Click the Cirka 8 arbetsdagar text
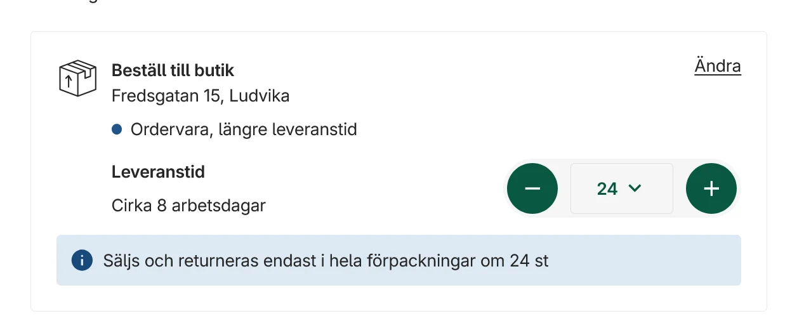This screenshot has width=811, height=316. pos(188,206)
